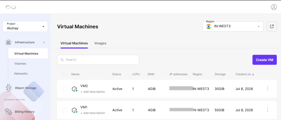Click the Jul 8, 2026 date in the VM2 row
This screenshot has height=120, width=281.
coord(244,89)
